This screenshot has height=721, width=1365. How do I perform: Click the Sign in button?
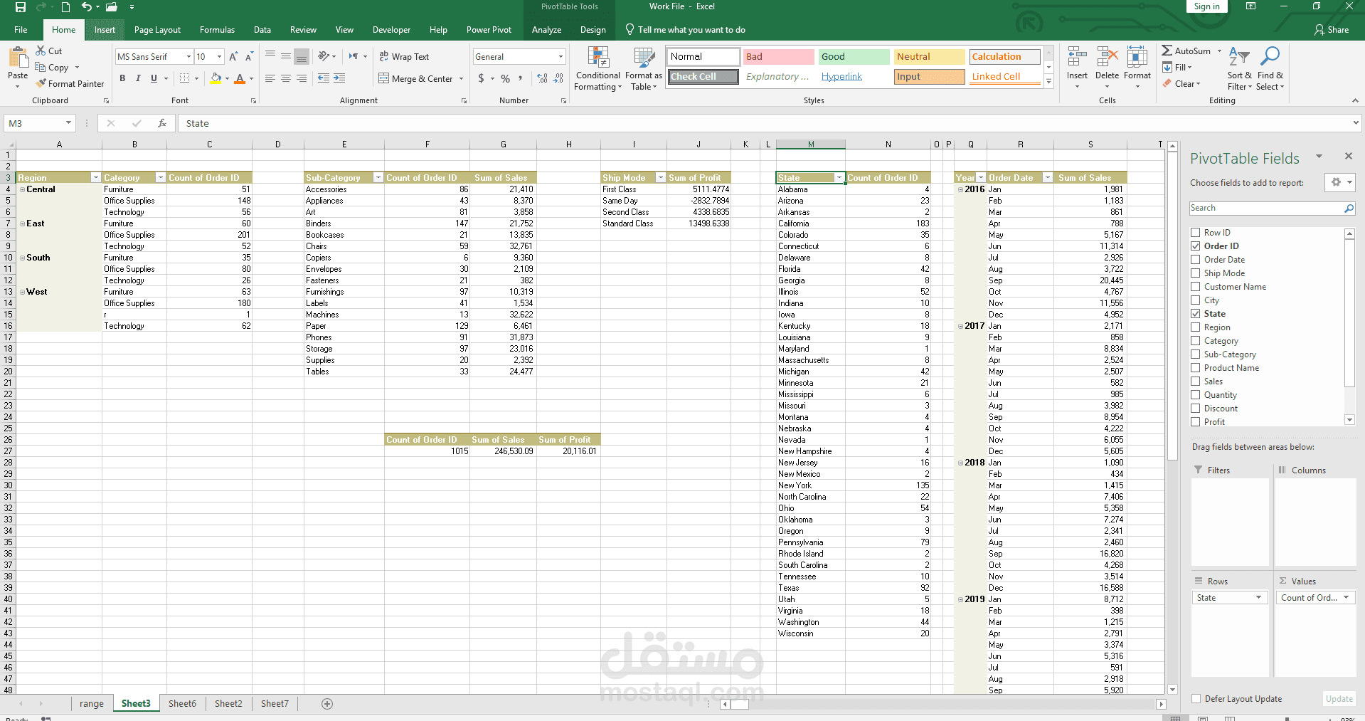tap(1206, 6)
